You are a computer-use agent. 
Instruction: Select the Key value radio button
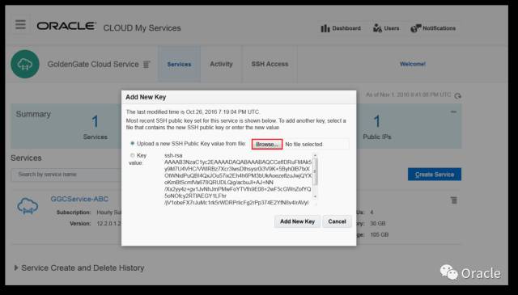[133, 155]
